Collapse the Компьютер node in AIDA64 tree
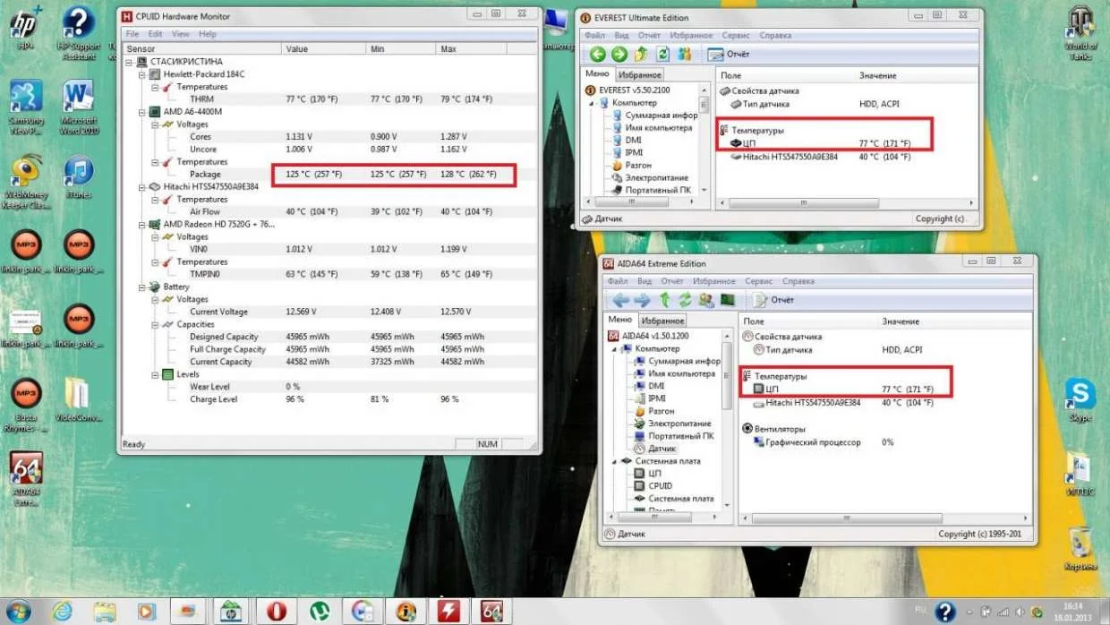 coord(615,348)
